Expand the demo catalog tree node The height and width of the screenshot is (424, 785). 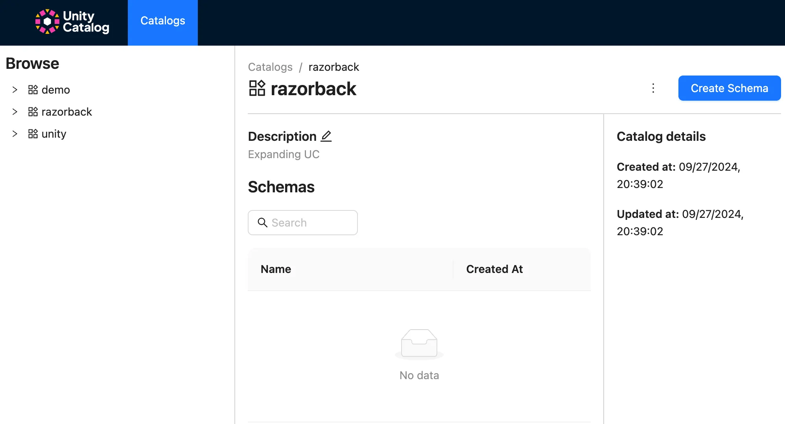(15, 90)
